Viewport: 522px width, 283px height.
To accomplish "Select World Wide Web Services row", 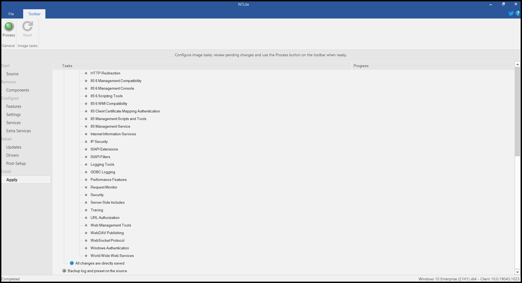I will (x=112, y=256).
